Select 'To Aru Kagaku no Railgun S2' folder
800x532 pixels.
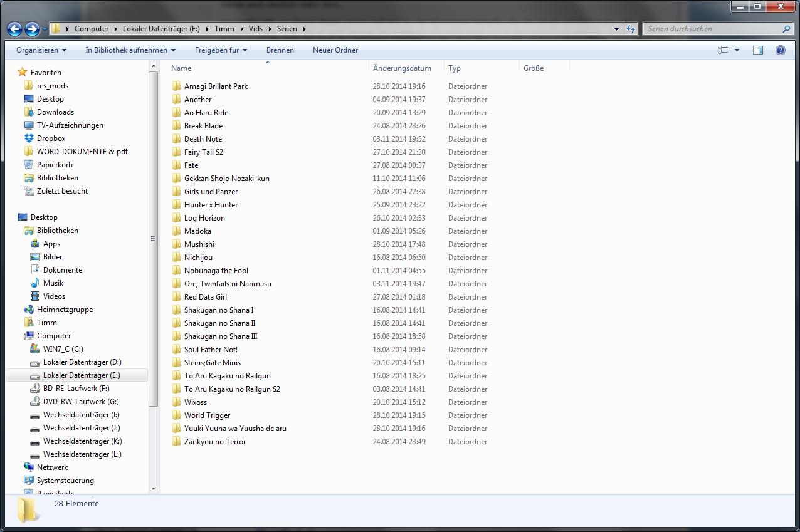click(x=232, y=389)
